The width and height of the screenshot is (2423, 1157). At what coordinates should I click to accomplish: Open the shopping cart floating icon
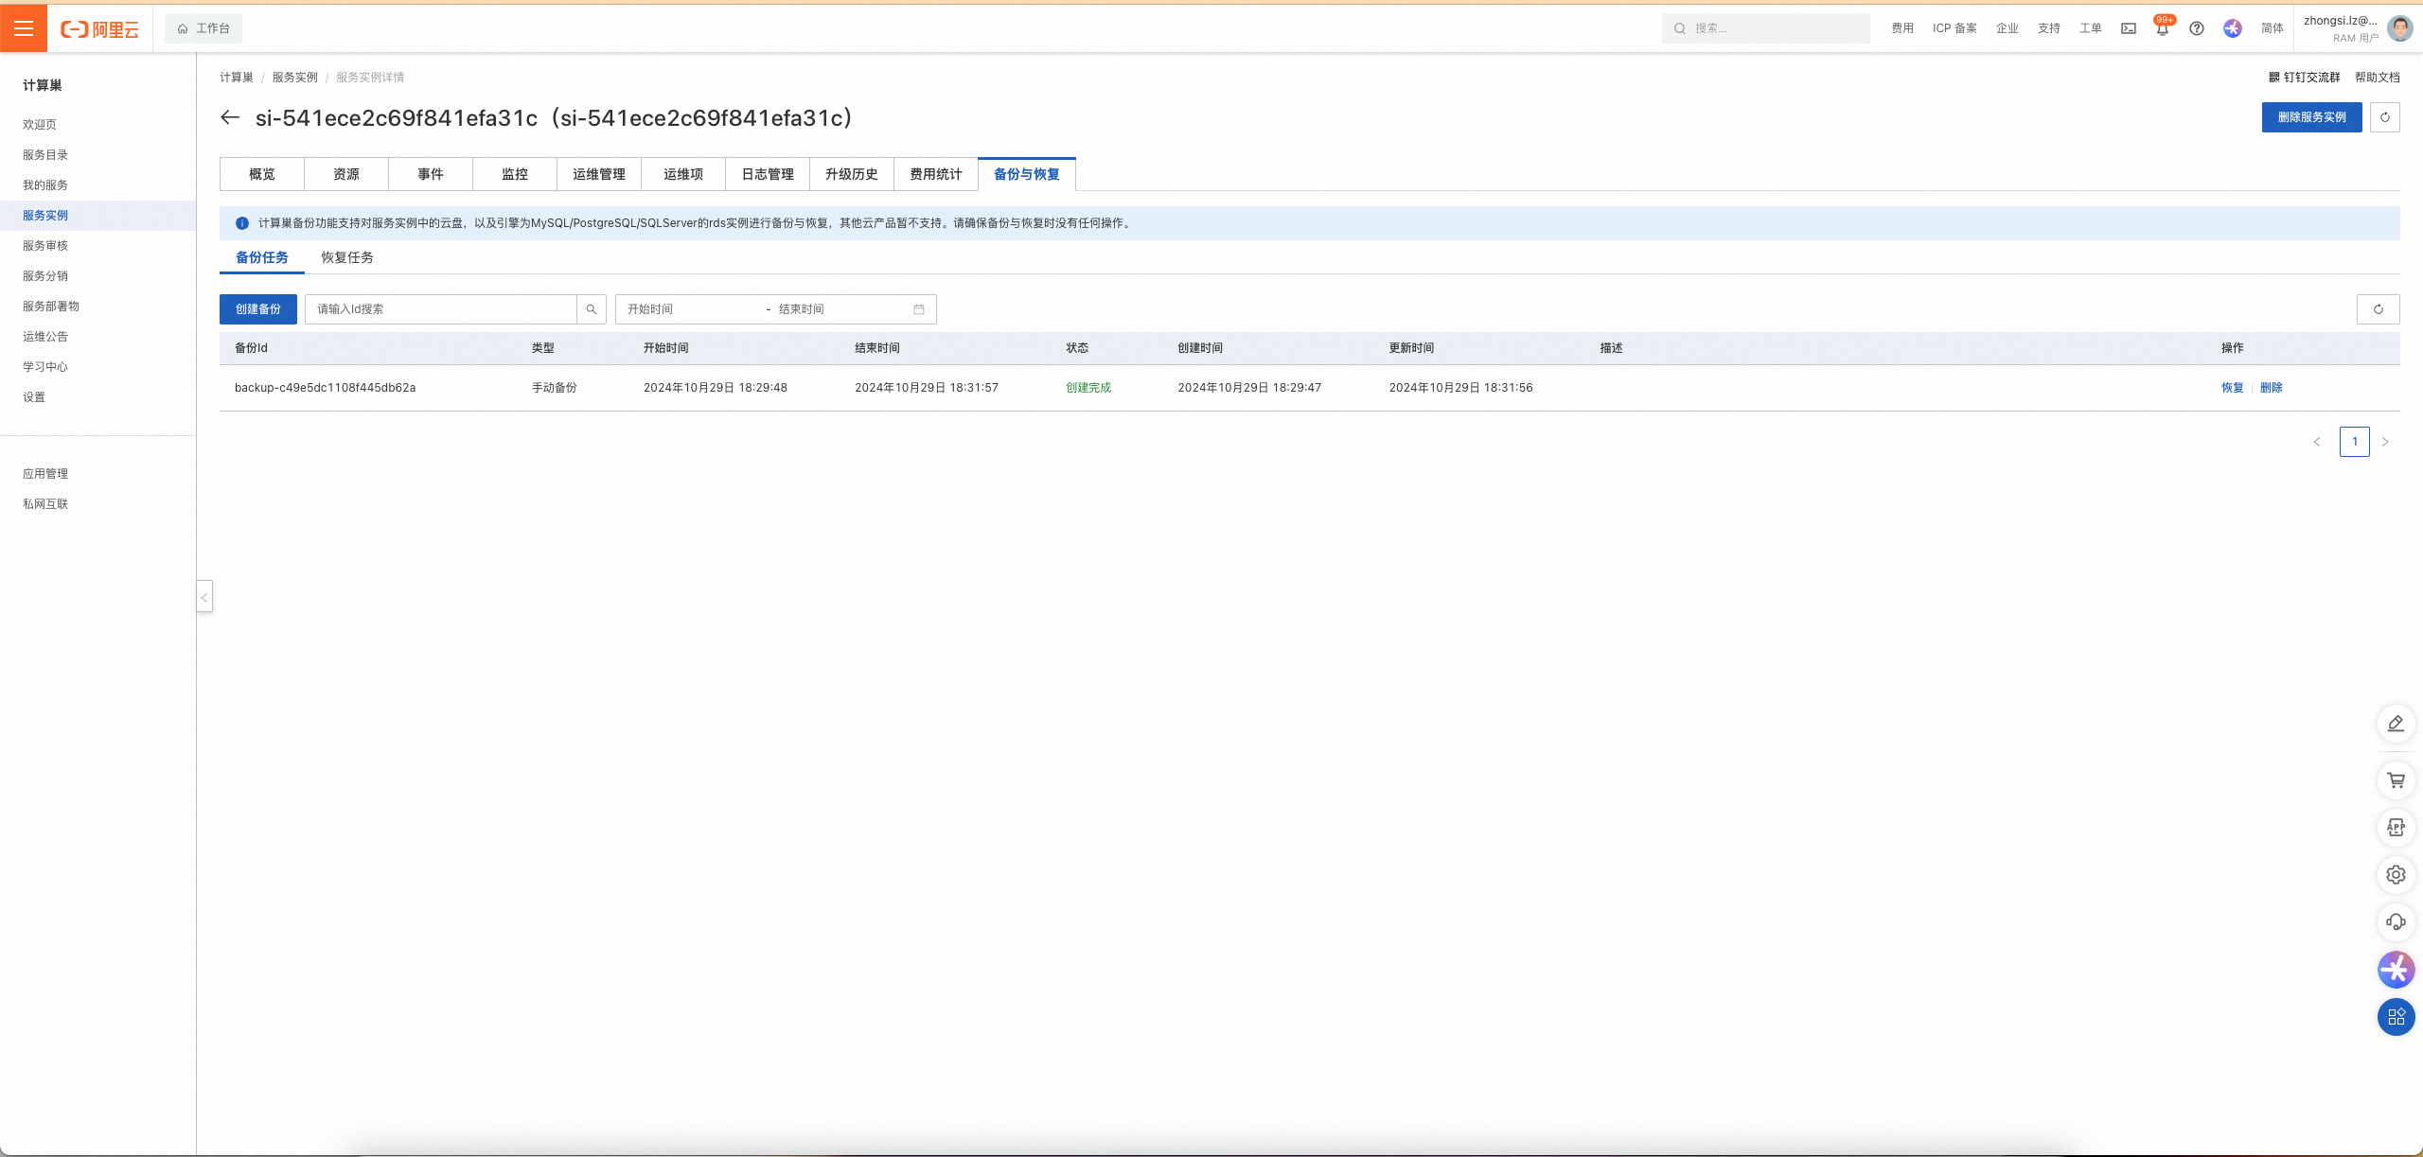2396,780
